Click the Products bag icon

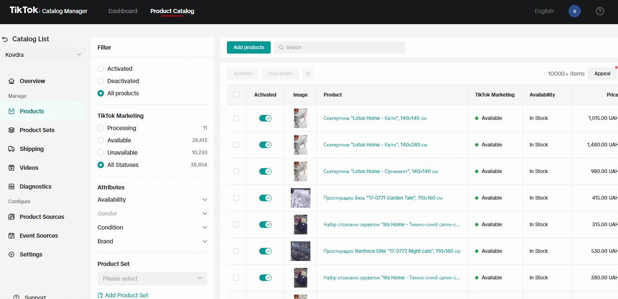click(11, 111)
